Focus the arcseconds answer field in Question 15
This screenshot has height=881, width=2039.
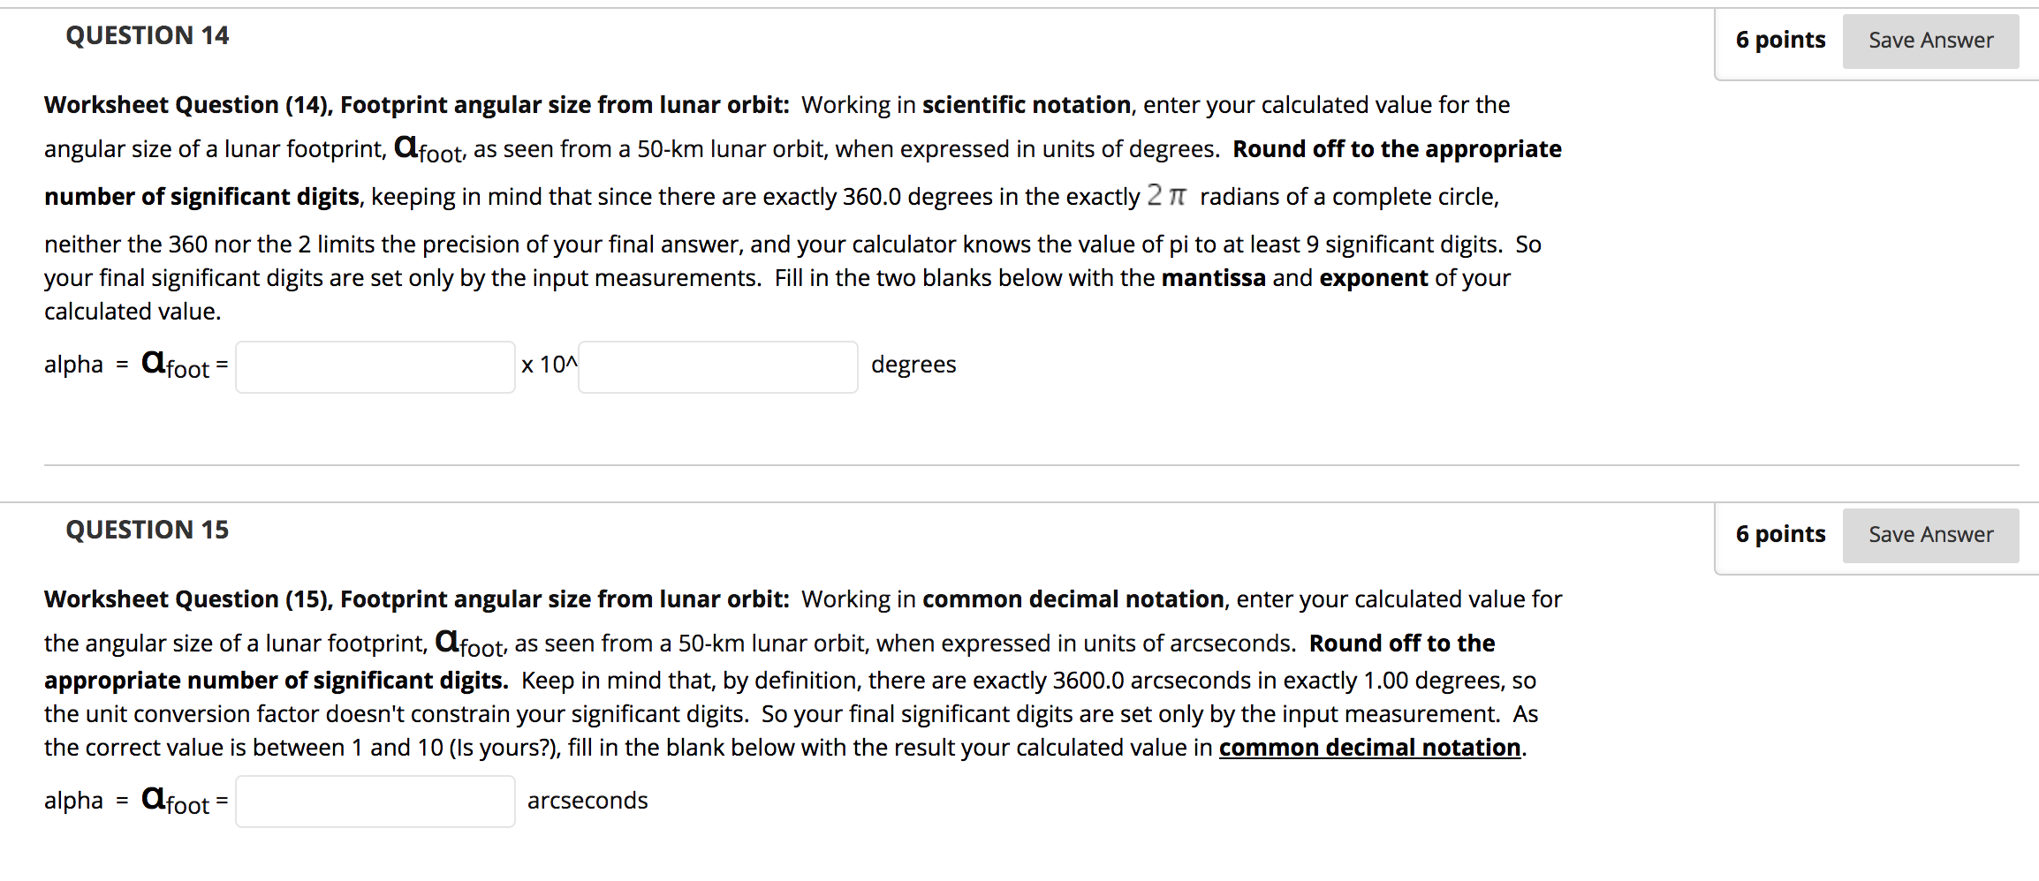(375, 802)
